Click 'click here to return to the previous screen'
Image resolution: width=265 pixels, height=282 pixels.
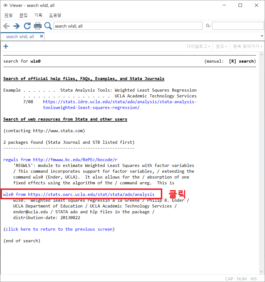[59, 229]
